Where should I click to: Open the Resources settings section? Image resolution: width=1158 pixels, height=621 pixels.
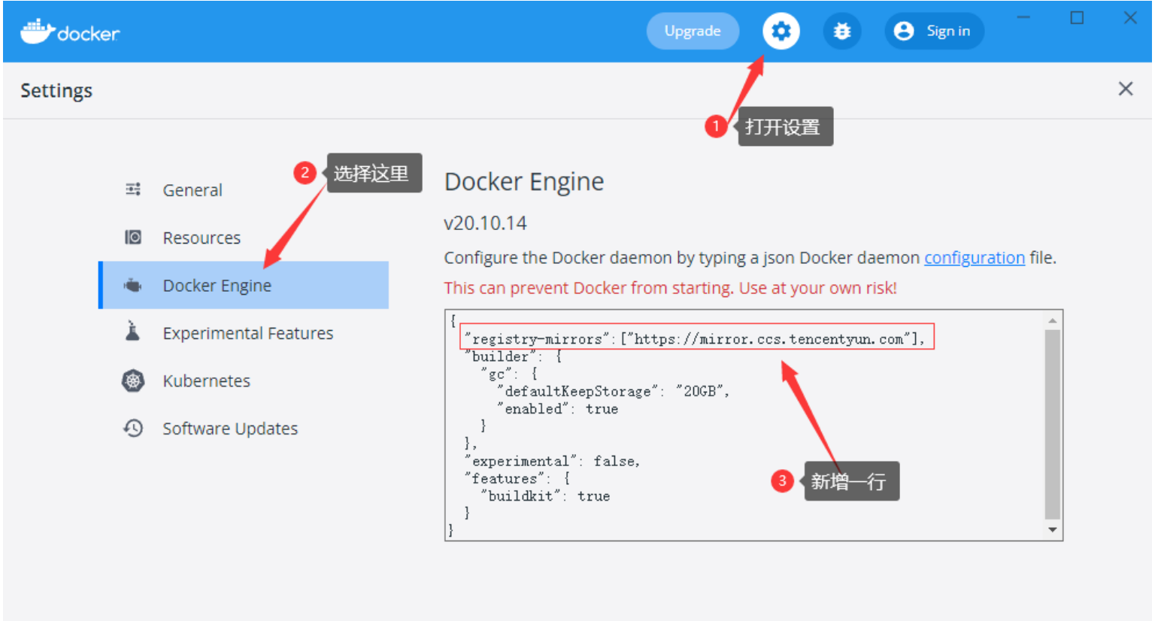(x=244, y=238)
